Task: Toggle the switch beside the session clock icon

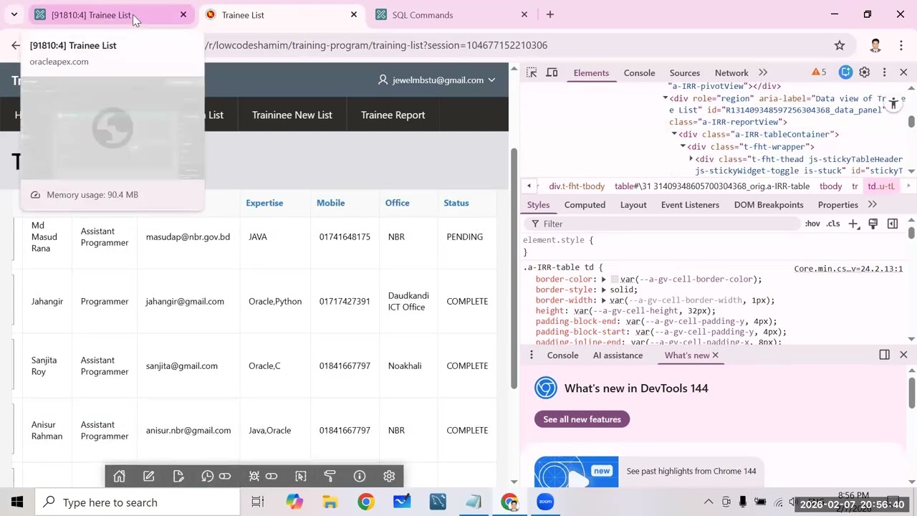Action: tap(225, 477)
